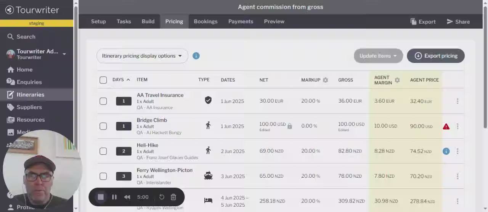
Task: Open Resources sidebar icon
Action: pyautogui.click(x=10, y=120)
